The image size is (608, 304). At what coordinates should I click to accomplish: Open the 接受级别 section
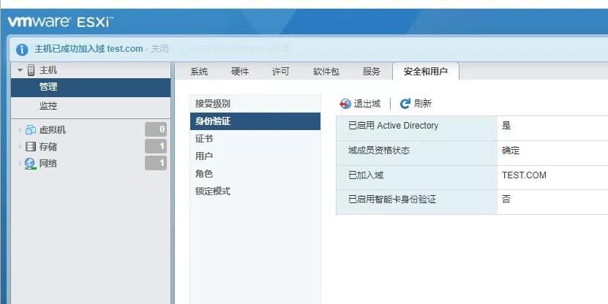click(255, 104)
